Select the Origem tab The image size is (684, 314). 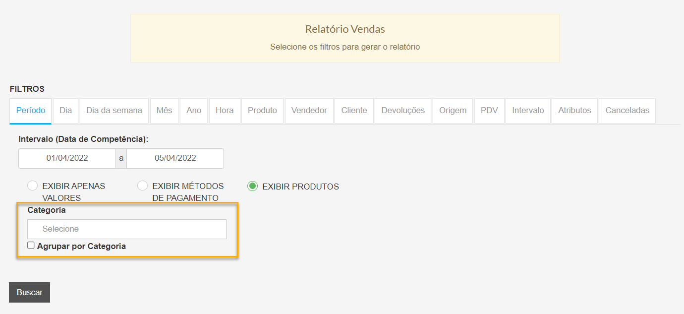[453, 111]
